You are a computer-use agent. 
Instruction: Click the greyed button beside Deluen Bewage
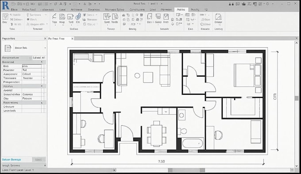coord(39,159)
